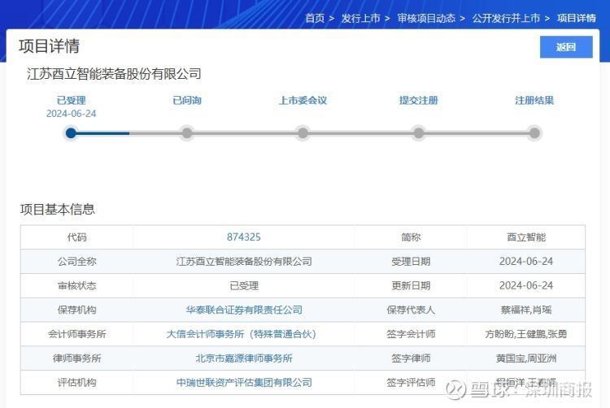Click the 公司全称 label cell

(77, 261)
